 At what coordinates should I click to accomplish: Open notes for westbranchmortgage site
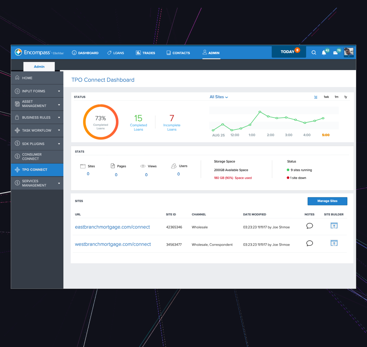point(310,243)
